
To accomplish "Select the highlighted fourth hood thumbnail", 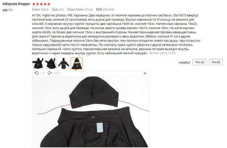I will 76,63.
